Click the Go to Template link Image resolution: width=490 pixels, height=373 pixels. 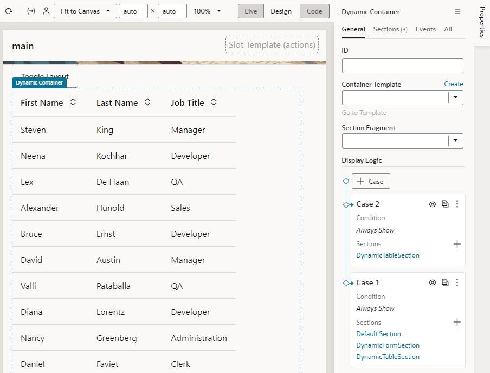click(364, 113)
